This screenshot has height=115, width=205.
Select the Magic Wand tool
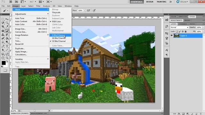[7, 23]
